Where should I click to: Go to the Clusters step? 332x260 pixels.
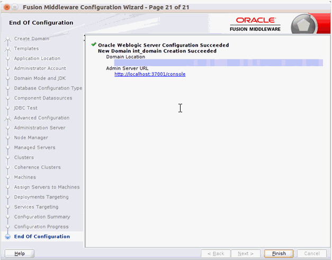point(24,157)
